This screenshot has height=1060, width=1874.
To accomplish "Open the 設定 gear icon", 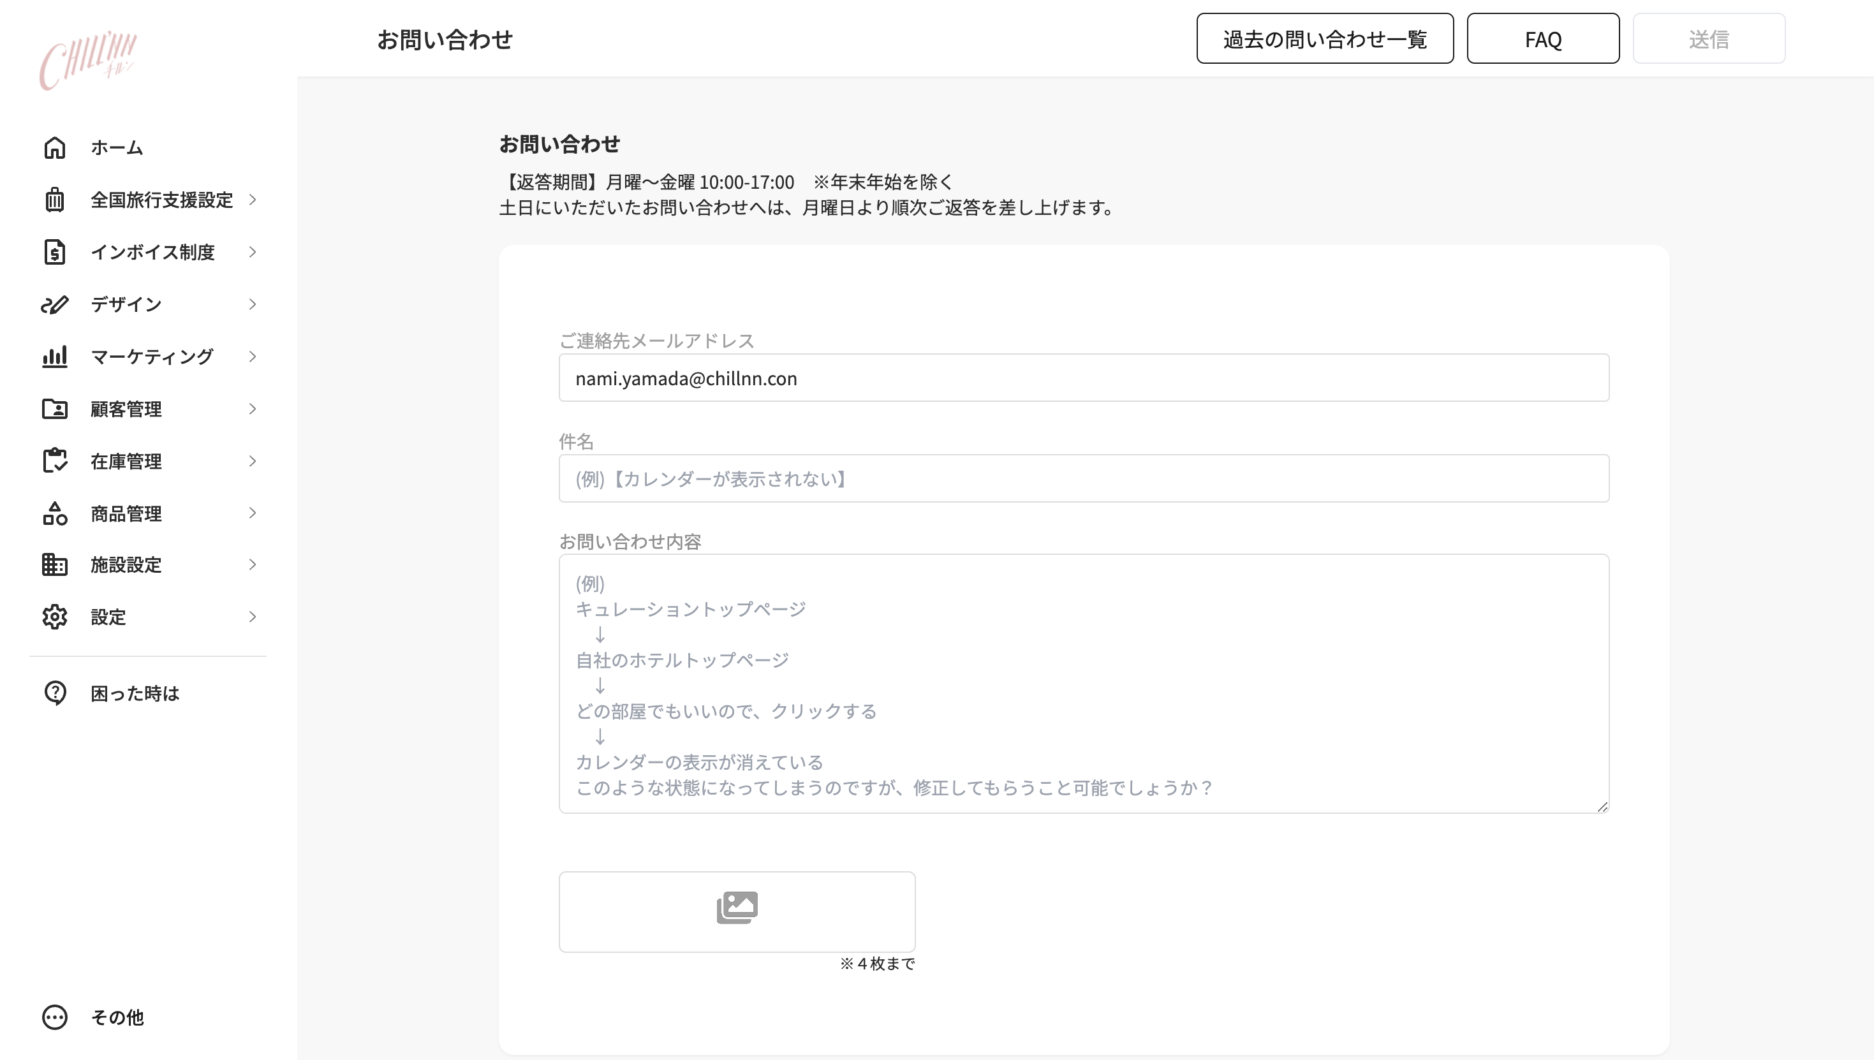I will click(x=55, y=617).
